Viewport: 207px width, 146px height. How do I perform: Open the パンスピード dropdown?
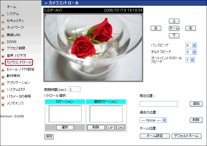(x=191, y=45)
